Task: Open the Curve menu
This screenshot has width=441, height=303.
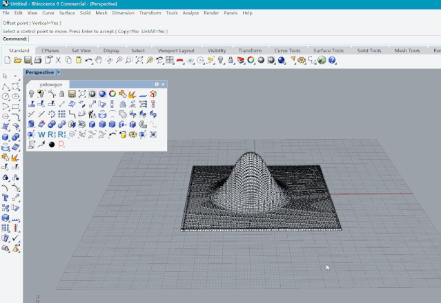Action: pos(48,13)
